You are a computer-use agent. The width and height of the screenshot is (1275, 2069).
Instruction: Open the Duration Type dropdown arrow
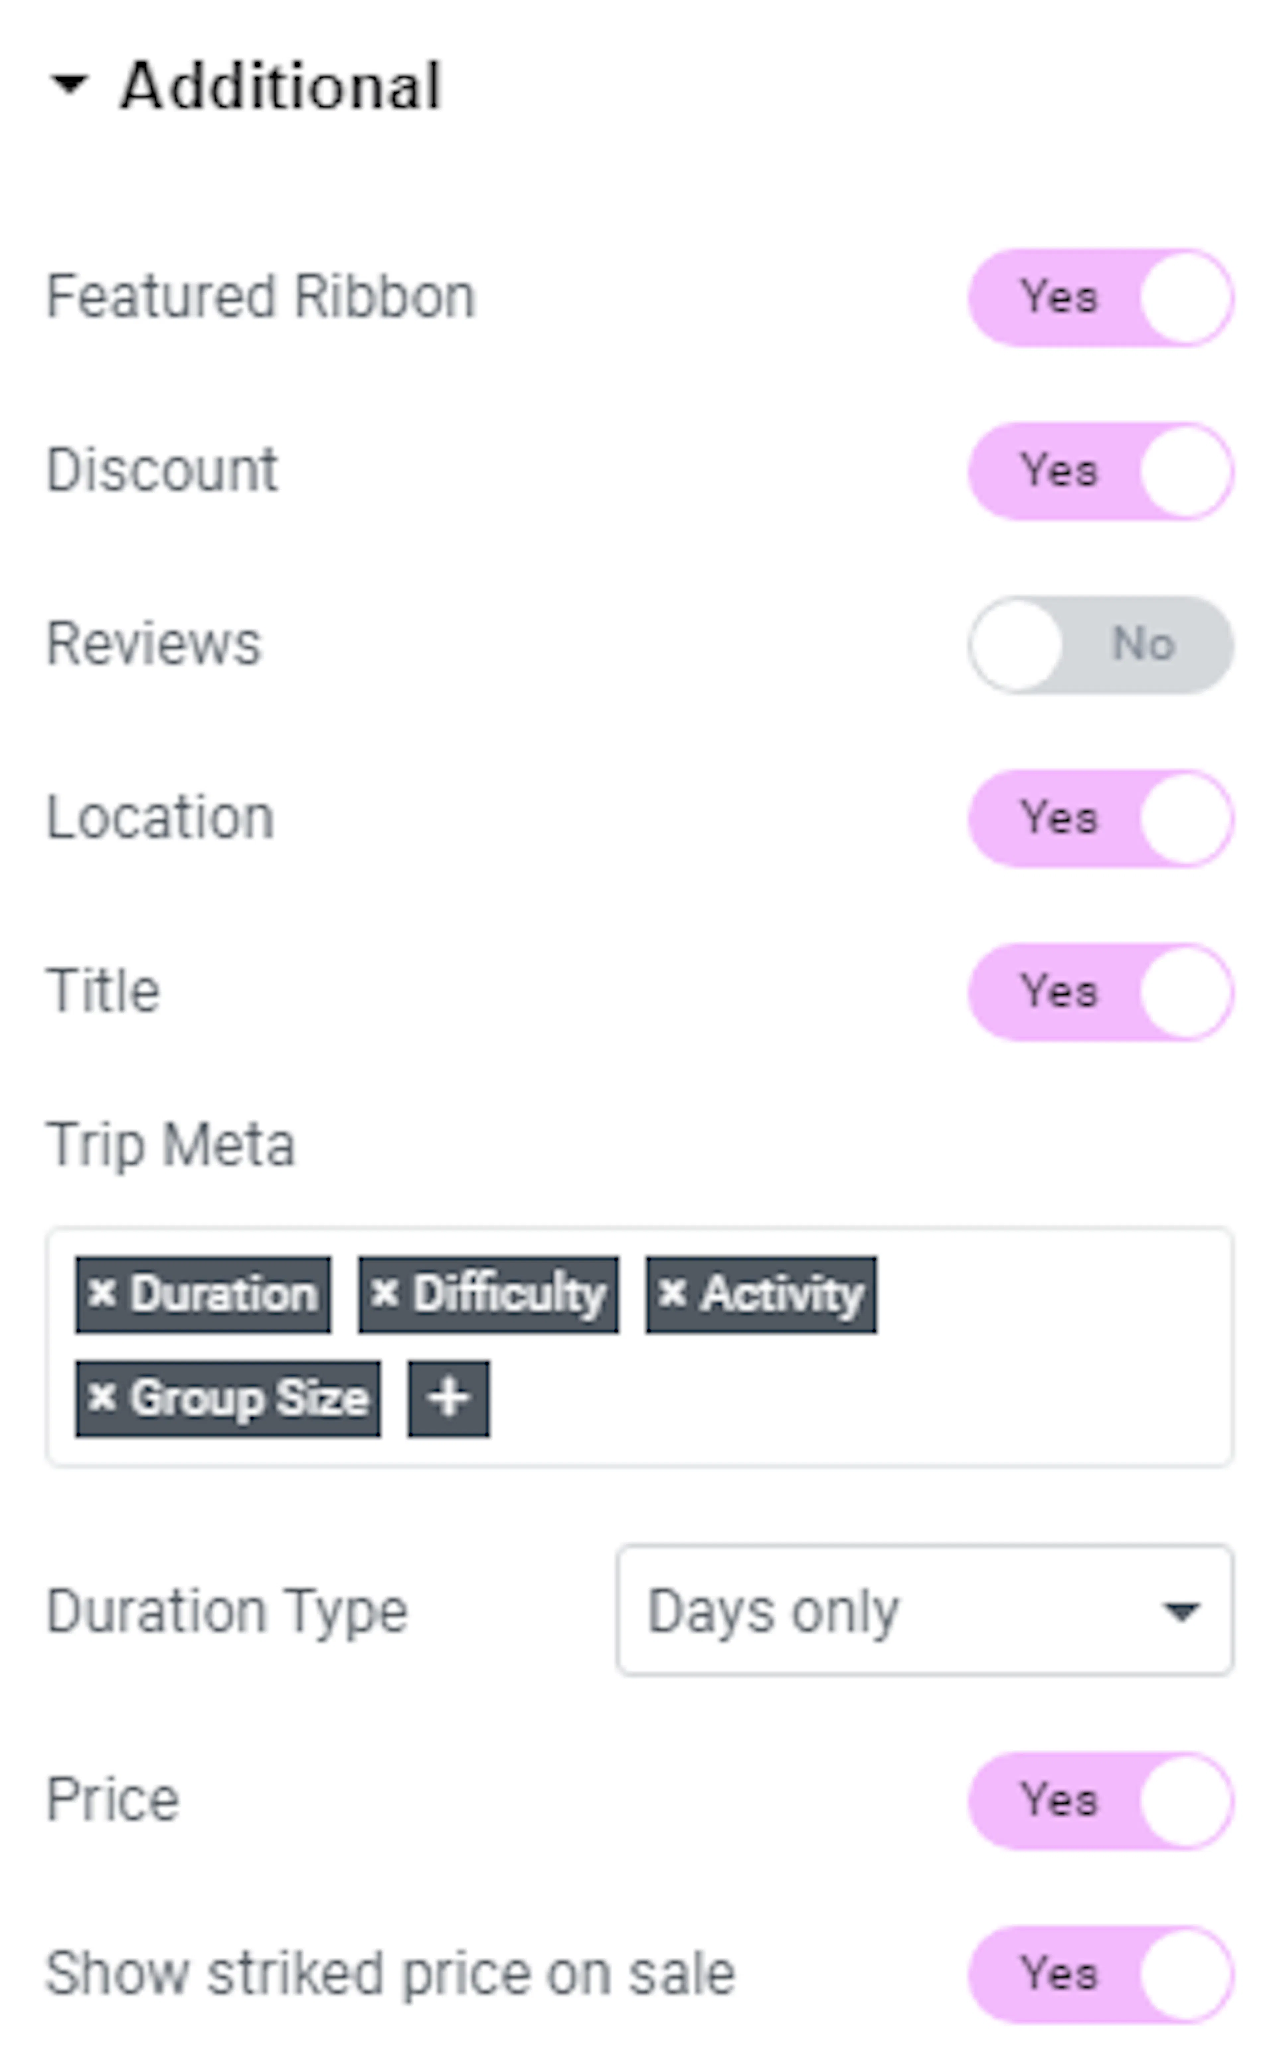coord(1181,1611)
